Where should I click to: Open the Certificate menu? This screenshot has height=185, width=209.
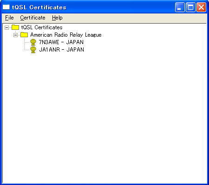coord(33,18)
